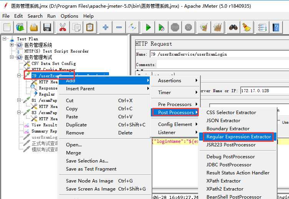Click the Paste clipboard toolbar icon
The image size is (289, 199).
tap(90, 28)
